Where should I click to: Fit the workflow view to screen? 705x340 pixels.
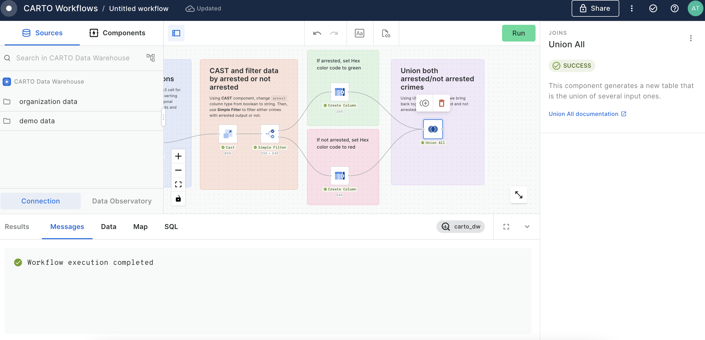(x=178, y=184)
